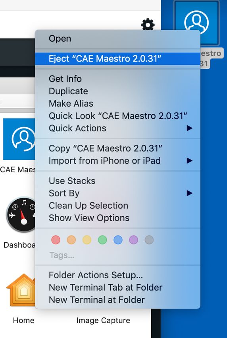Expand the Quick Actions submenu
Screen dimensions: 227x338
117,128
